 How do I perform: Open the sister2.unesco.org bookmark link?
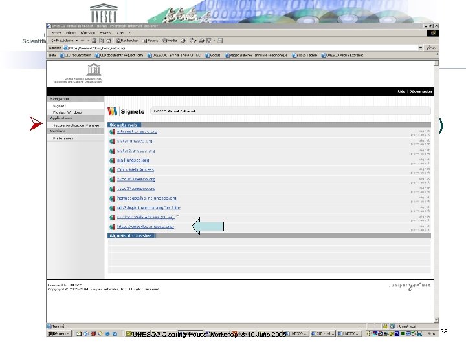(136, 151)
